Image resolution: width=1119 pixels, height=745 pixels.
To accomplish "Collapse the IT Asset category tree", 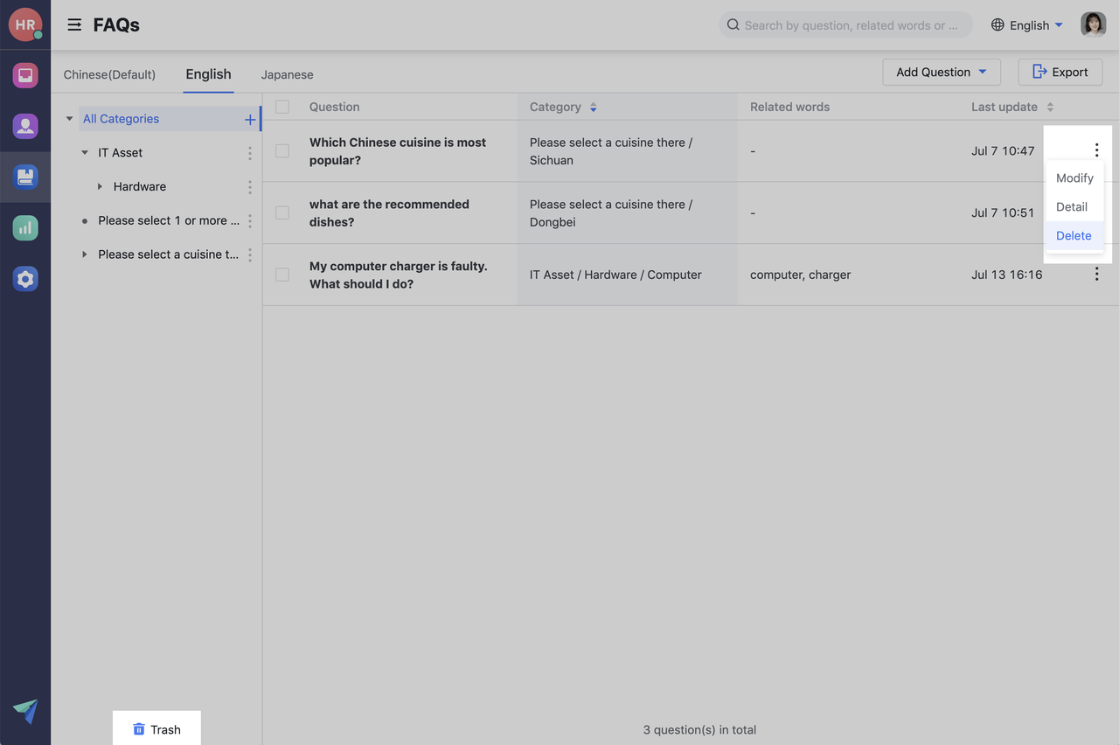I will [85, 153].
